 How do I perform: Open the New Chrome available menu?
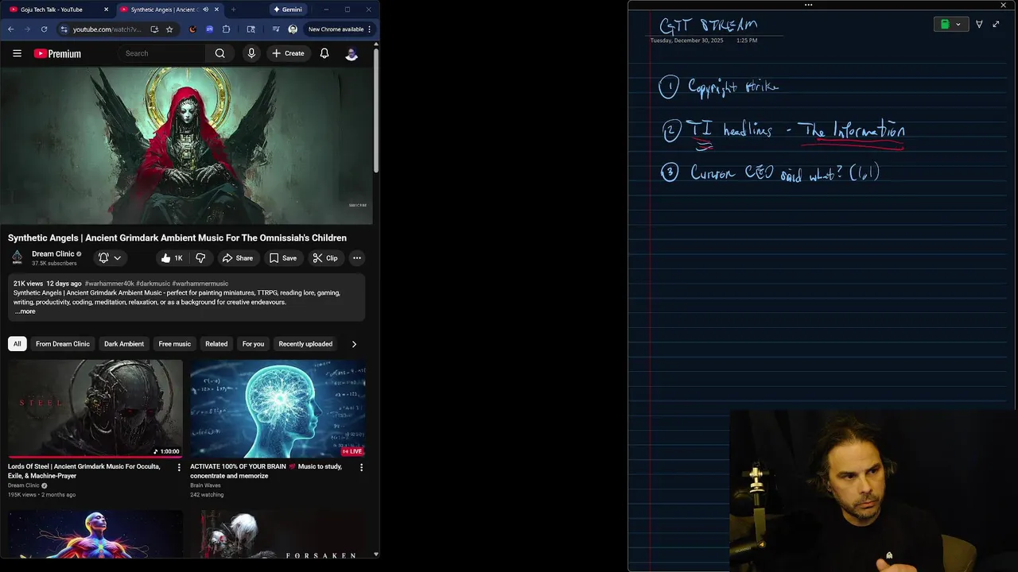340,29
